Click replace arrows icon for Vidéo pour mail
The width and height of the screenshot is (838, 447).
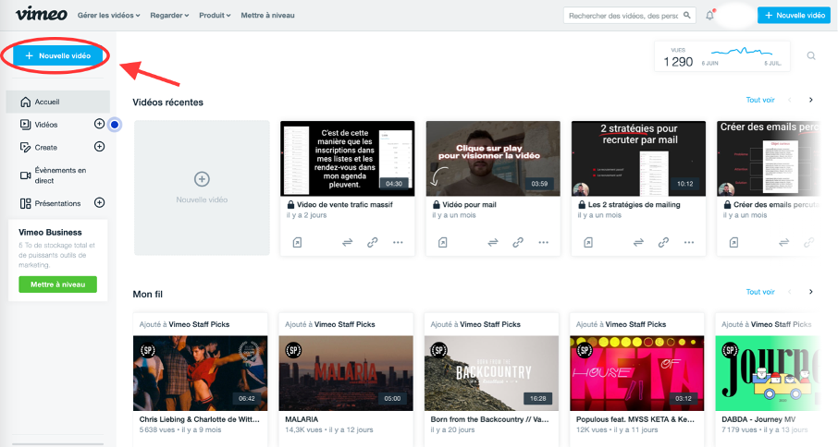point(493,243)
